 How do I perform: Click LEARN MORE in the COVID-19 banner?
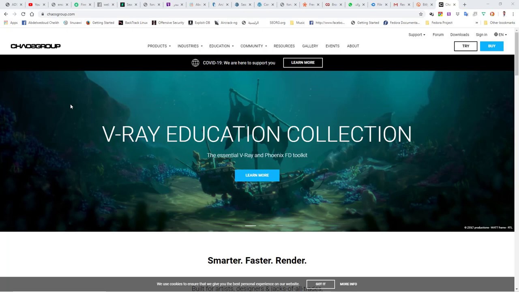click(303, 62)
